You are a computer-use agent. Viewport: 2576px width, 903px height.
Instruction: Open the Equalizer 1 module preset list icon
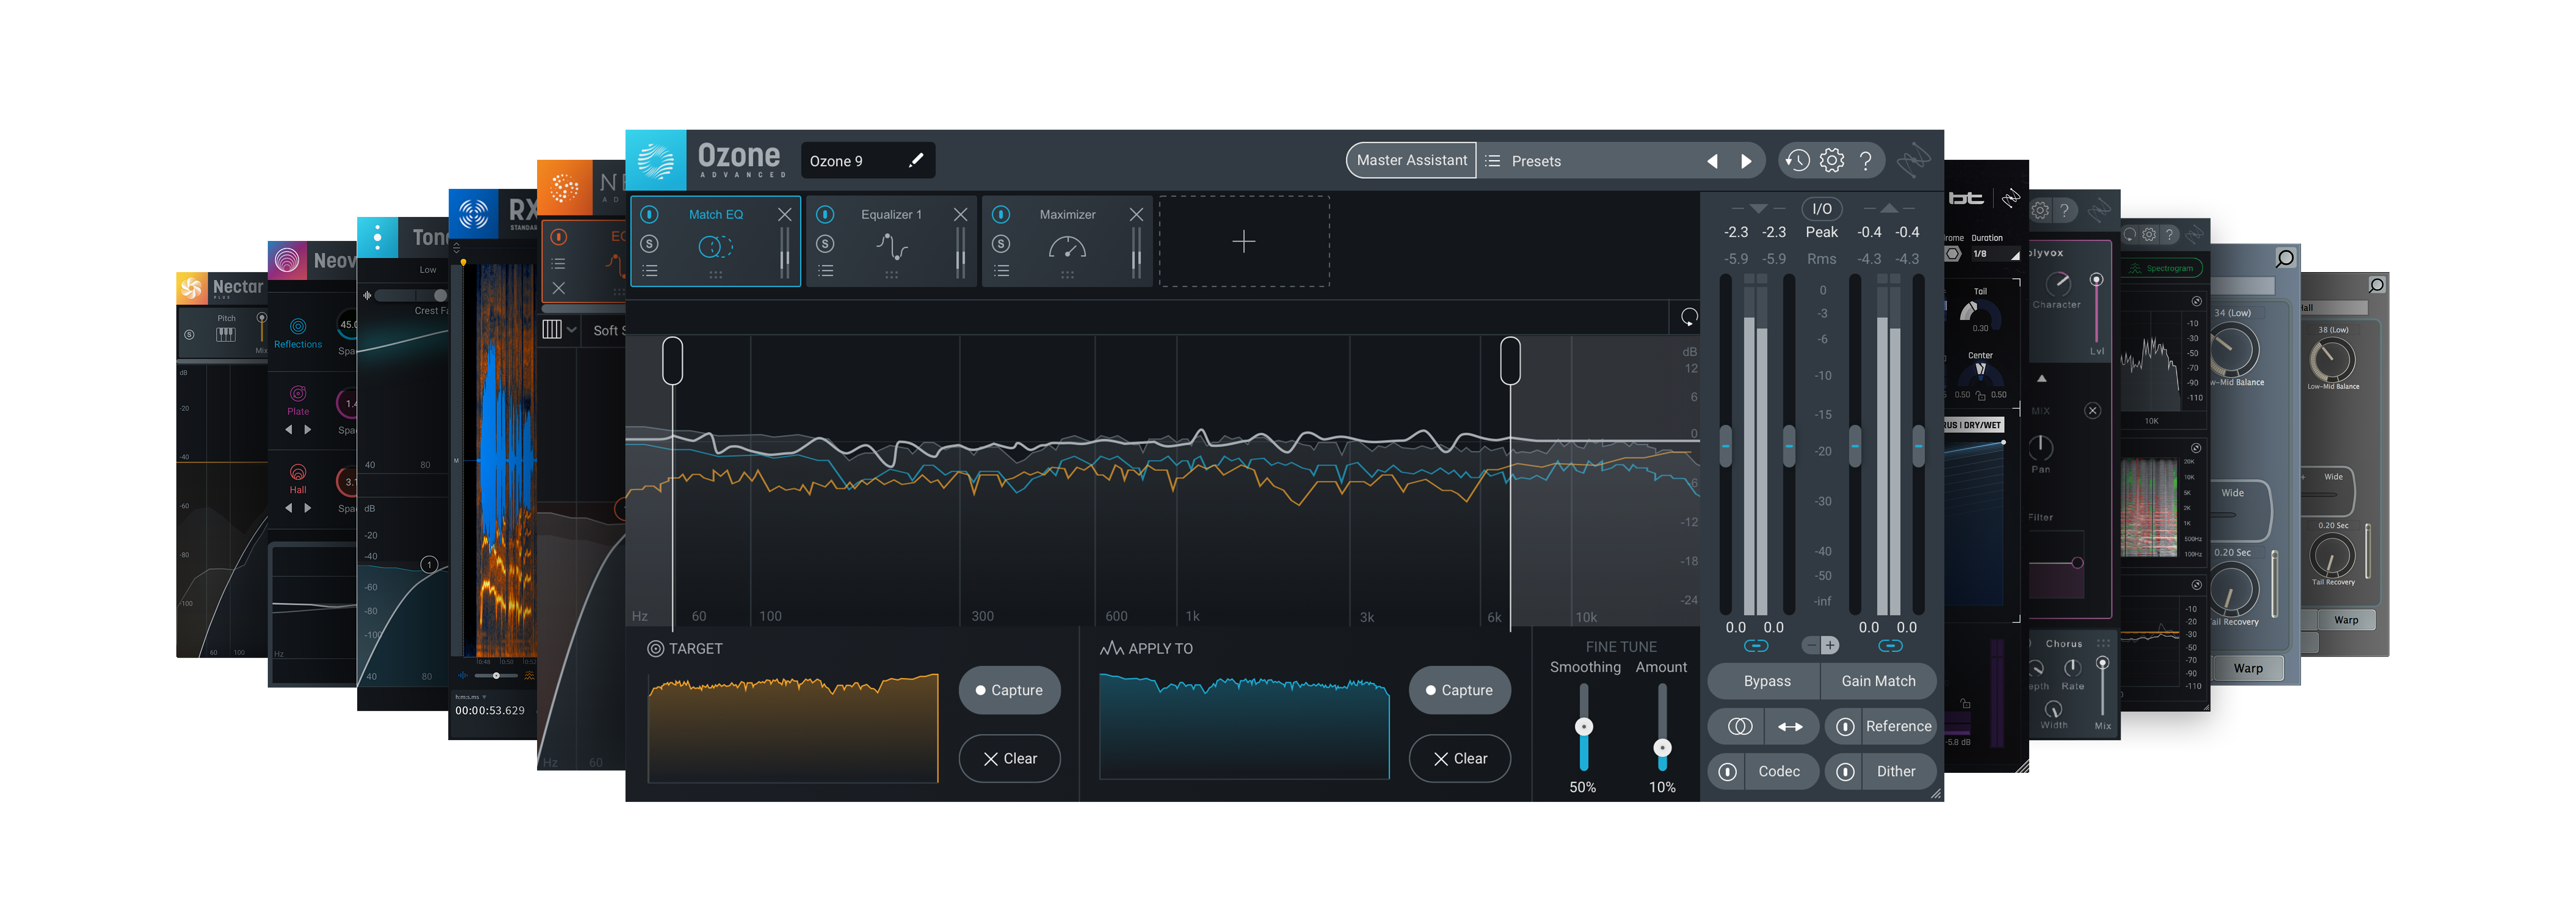[825, 271]
